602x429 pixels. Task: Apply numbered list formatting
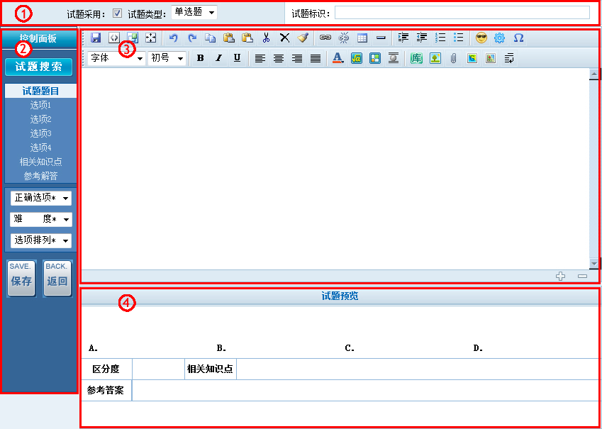pos(440,38)
